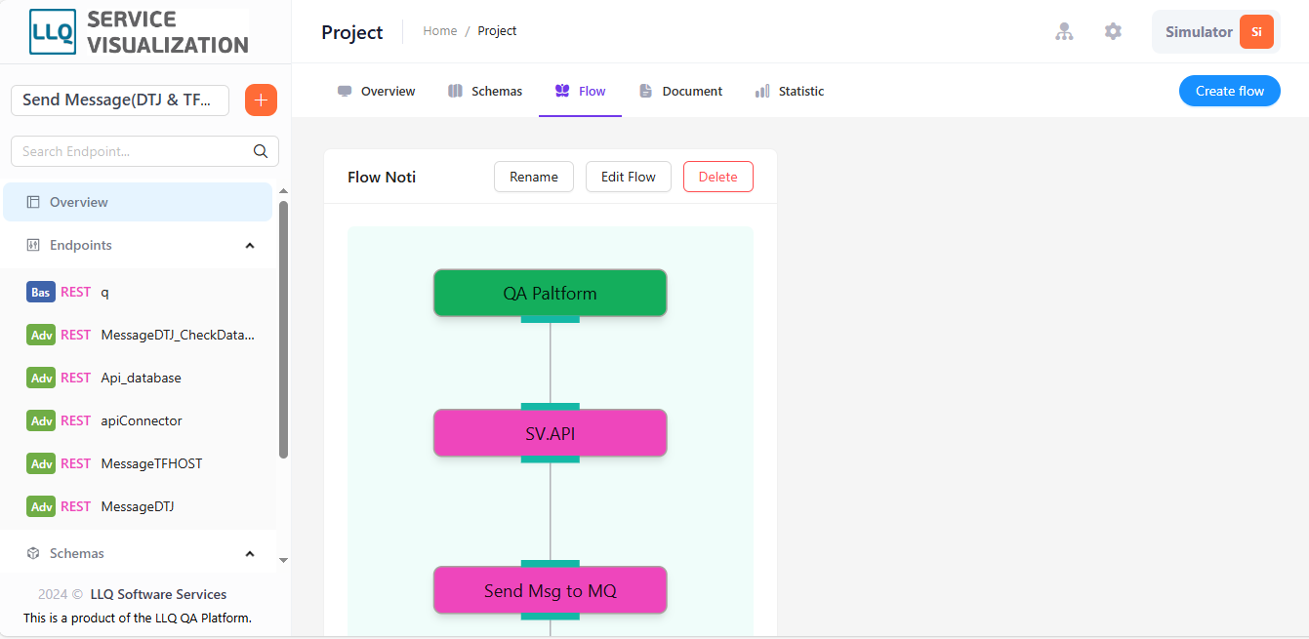Select the Flow tab

coord(580,91)
